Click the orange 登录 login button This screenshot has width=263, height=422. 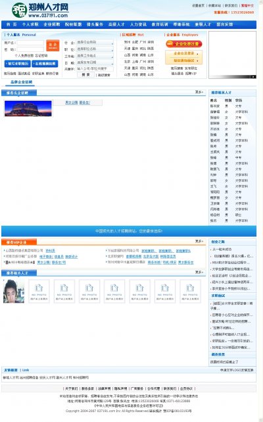point(53,45)
